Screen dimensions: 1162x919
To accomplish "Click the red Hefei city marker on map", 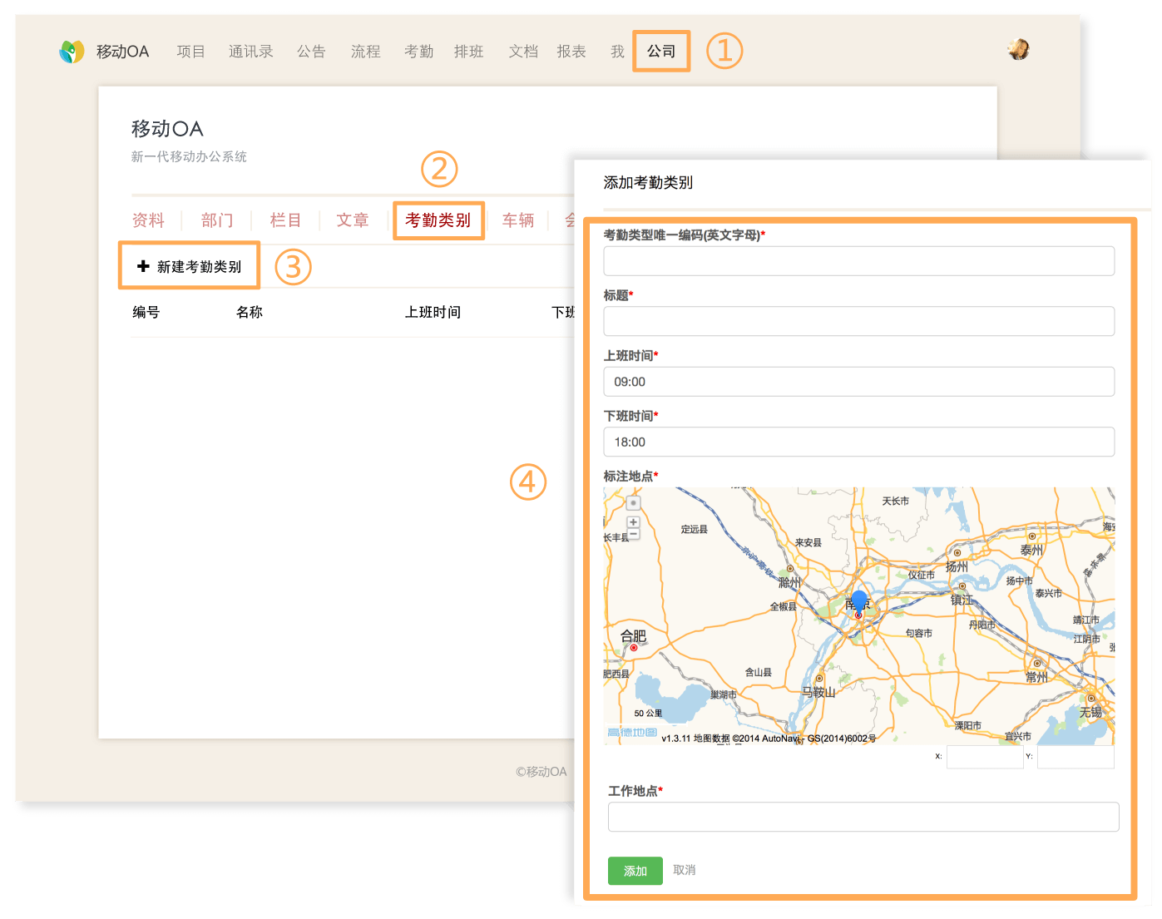I will tap(634, 648).
